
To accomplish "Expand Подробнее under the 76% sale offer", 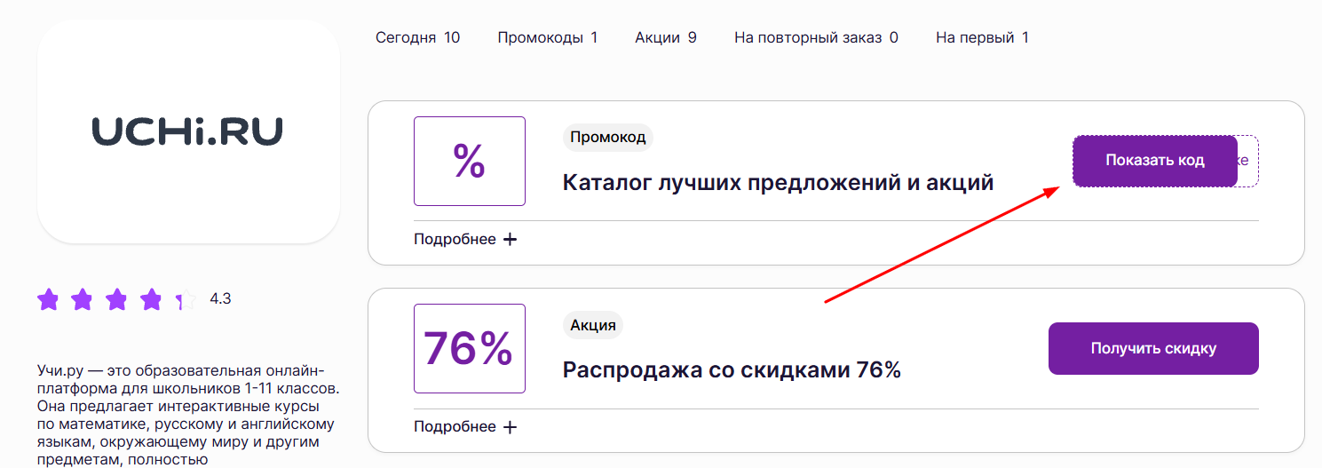I will point(465,427).
